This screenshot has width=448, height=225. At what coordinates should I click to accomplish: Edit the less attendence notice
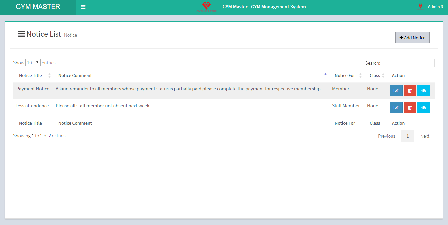coord(396,108)
